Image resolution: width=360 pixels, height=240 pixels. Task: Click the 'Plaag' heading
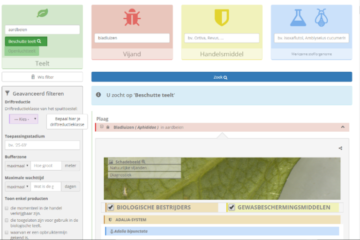pyautogui.click(x=102, y=119)
